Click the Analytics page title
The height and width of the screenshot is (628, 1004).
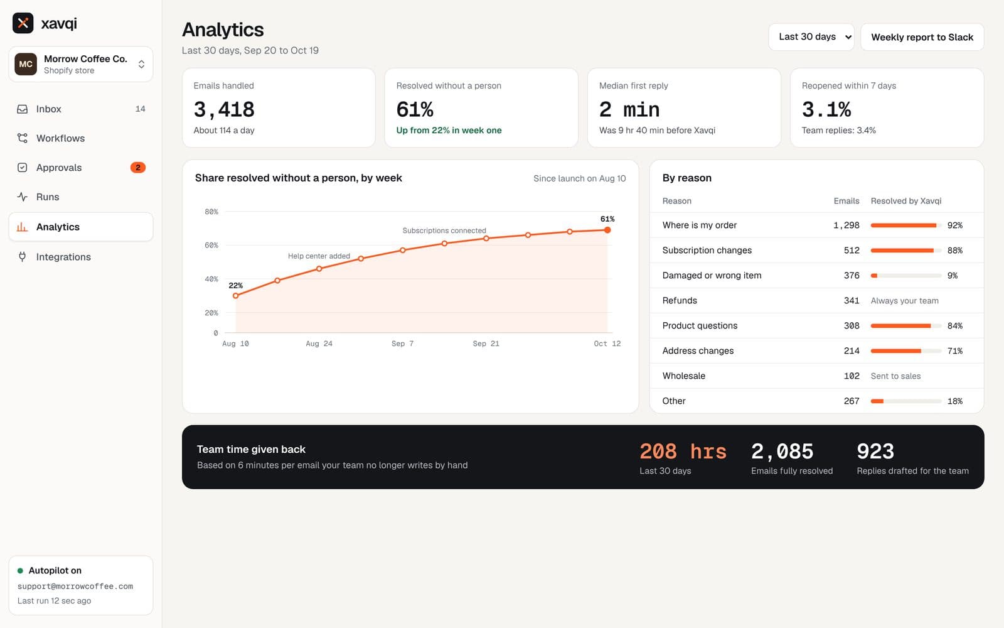[x=223, y=30]
